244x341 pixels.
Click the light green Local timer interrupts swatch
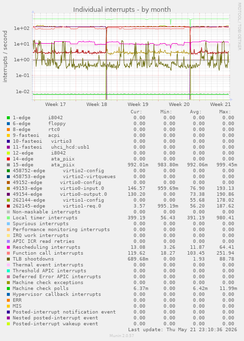pyautogui.click(x=8, y=218)
